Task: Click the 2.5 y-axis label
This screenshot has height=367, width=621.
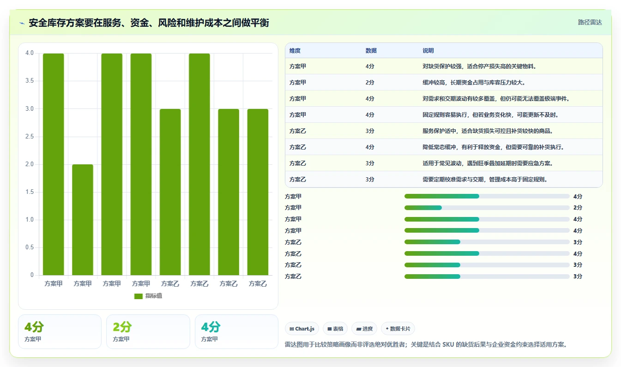Action: (30, 137)
